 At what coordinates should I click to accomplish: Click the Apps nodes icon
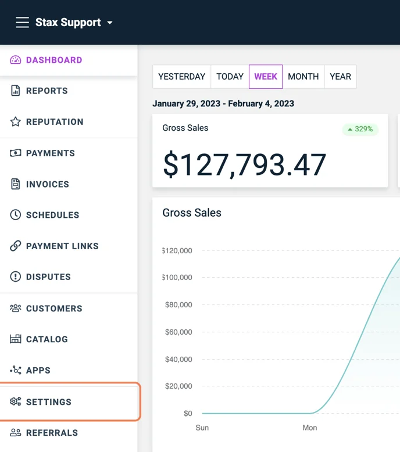(16, 370)
